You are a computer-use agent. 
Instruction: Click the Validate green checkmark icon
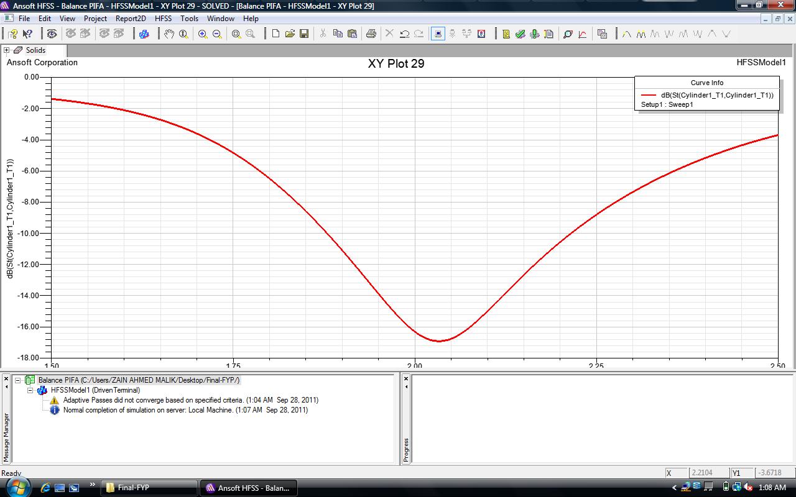(520, 34)
